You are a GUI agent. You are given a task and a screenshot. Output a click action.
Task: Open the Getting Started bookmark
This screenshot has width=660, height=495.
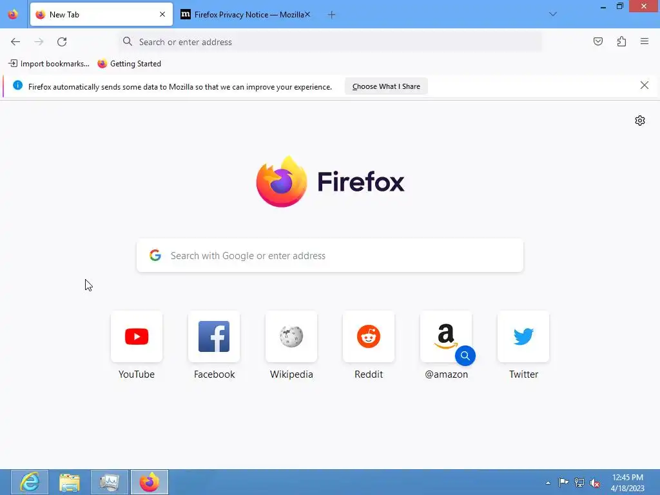coord(129,64)
